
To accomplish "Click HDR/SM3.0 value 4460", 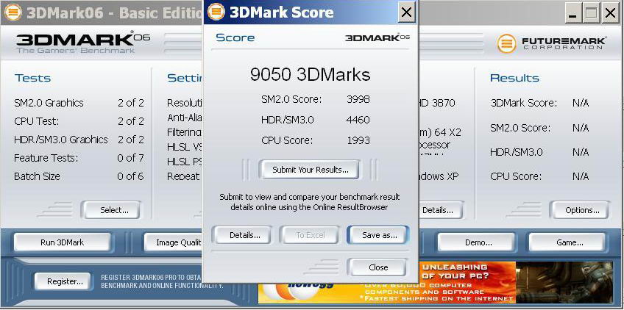I will tap(358, 120).
